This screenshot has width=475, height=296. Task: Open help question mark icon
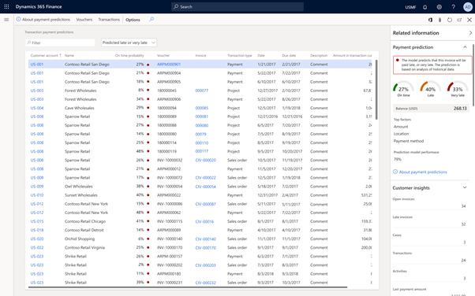pyautogui.click(x=453, y=7)
